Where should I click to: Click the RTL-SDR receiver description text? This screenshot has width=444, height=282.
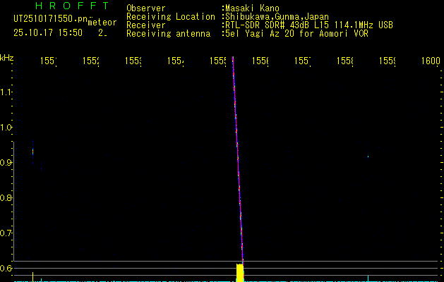[308, 25]
